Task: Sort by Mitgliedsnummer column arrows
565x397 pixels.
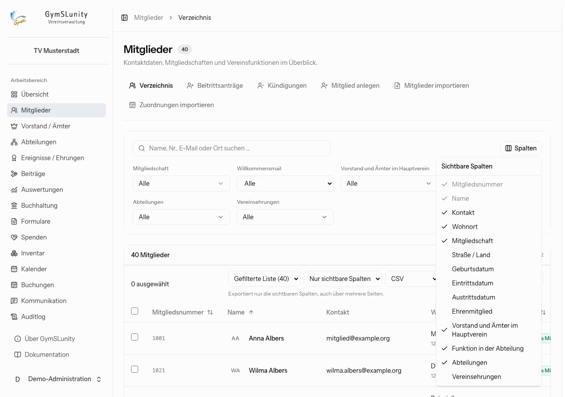Action: click(210, 312)
